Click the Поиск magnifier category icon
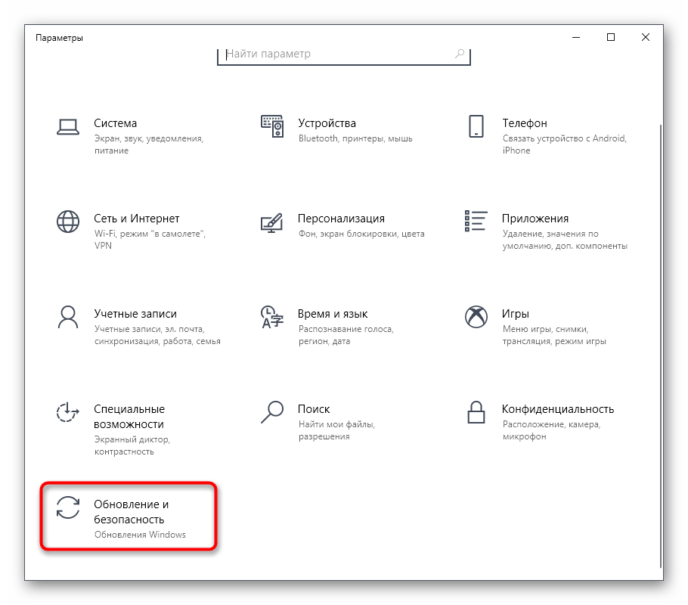688x605 pixels. coord(271,412)
